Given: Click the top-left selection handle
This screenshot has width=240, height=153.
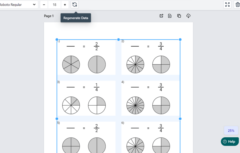Looking at the screenshot, I should tap(57, 39).
